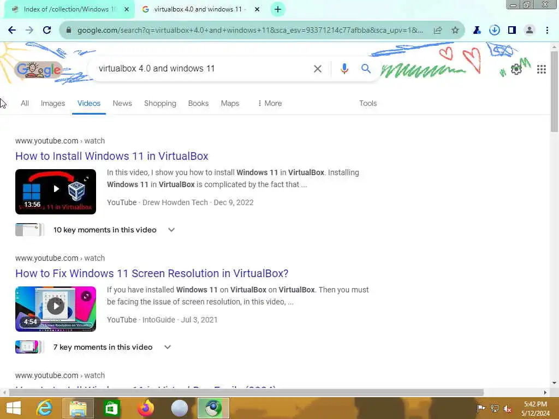Open the Windows Store taskbar icon

click(111, 408)
